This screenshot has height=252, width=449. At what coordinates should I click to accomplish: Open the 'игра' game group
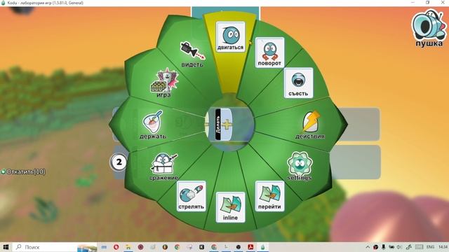tap(164, 83)
